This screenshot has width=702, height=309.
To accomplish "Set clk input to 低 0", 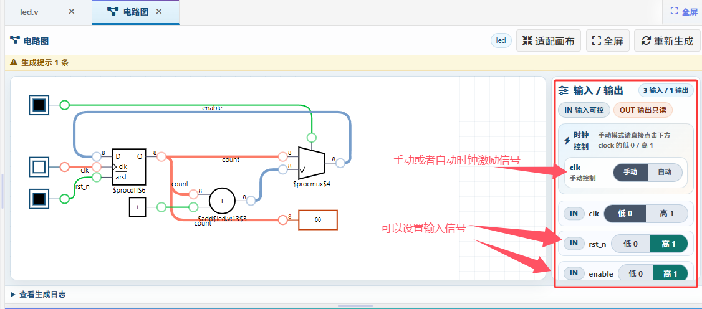I will (625, 214).
